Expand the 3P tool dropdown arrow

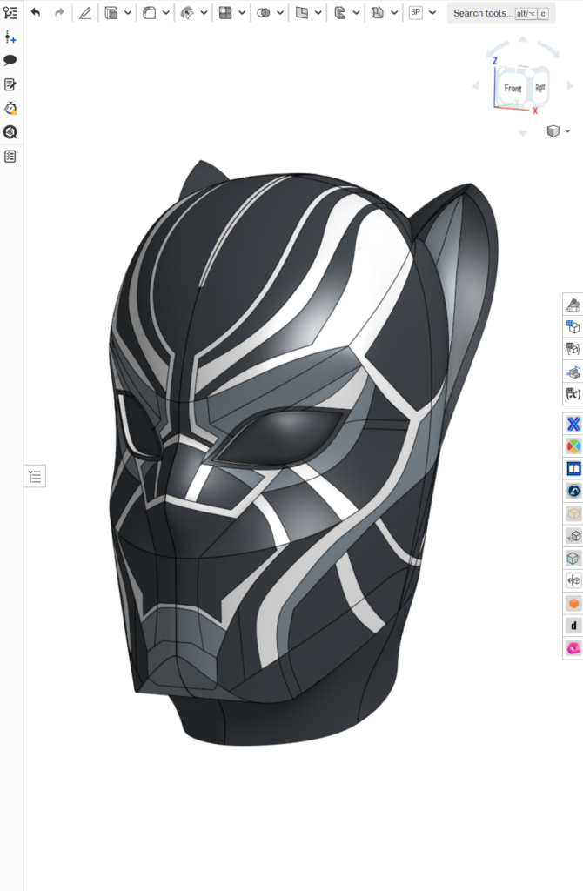click(x=432, y=12)
